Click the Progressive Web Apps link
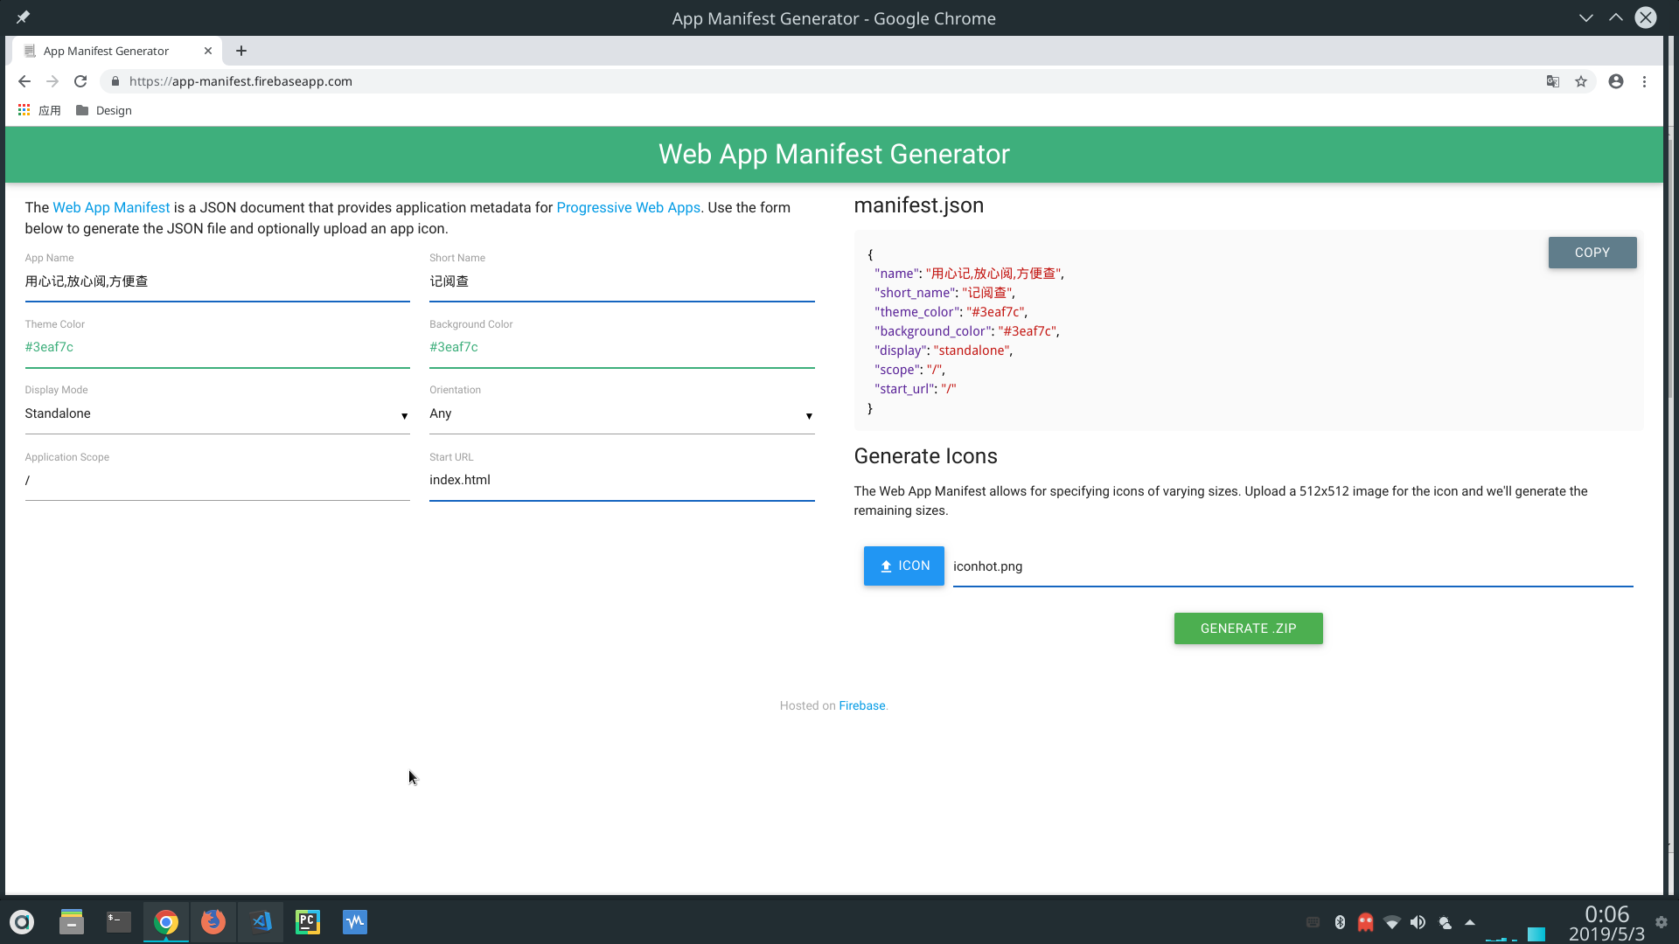Viewport: 1679px width, 944px height. pos(627,206)
